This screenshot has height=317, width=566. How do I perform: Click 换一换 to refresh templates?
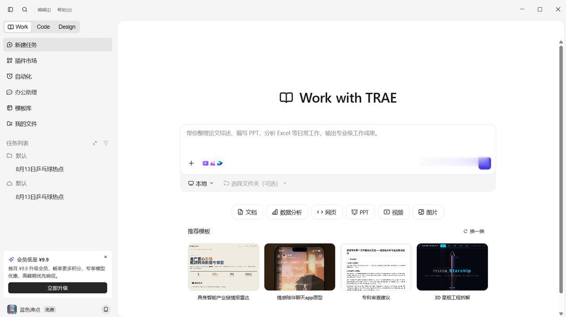(474, 231)
